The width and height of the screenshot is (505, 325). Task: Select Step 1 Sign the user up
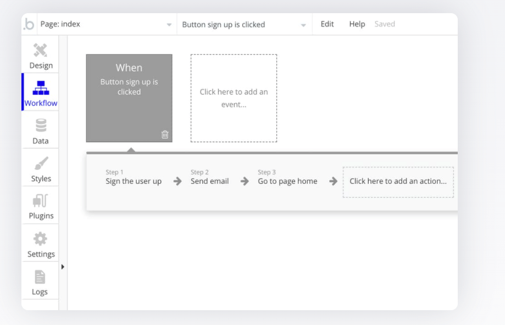tap(133, 177)
